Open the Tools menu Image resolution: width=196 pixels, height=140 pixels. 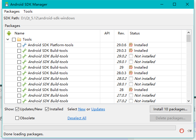(28, 11)
